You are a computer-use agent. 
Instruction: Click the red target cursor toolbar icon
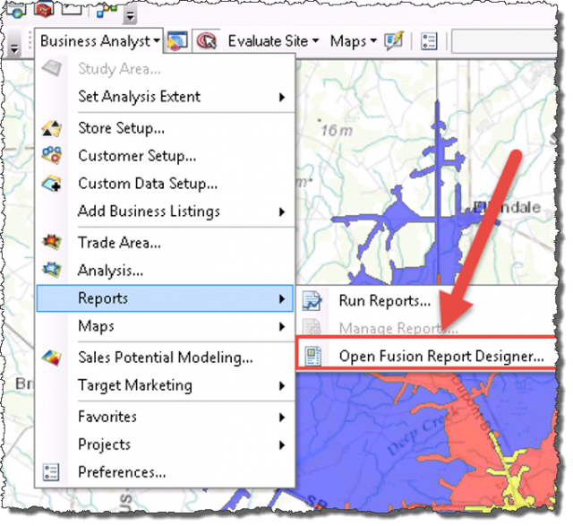pos(207,40)
